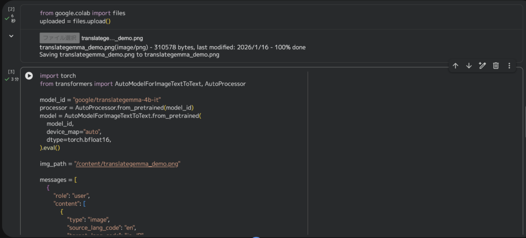The height and width of the screenshot is (238, 526).
Task: Click the vertical divider inside the code cell
Action: coord(307,154)
